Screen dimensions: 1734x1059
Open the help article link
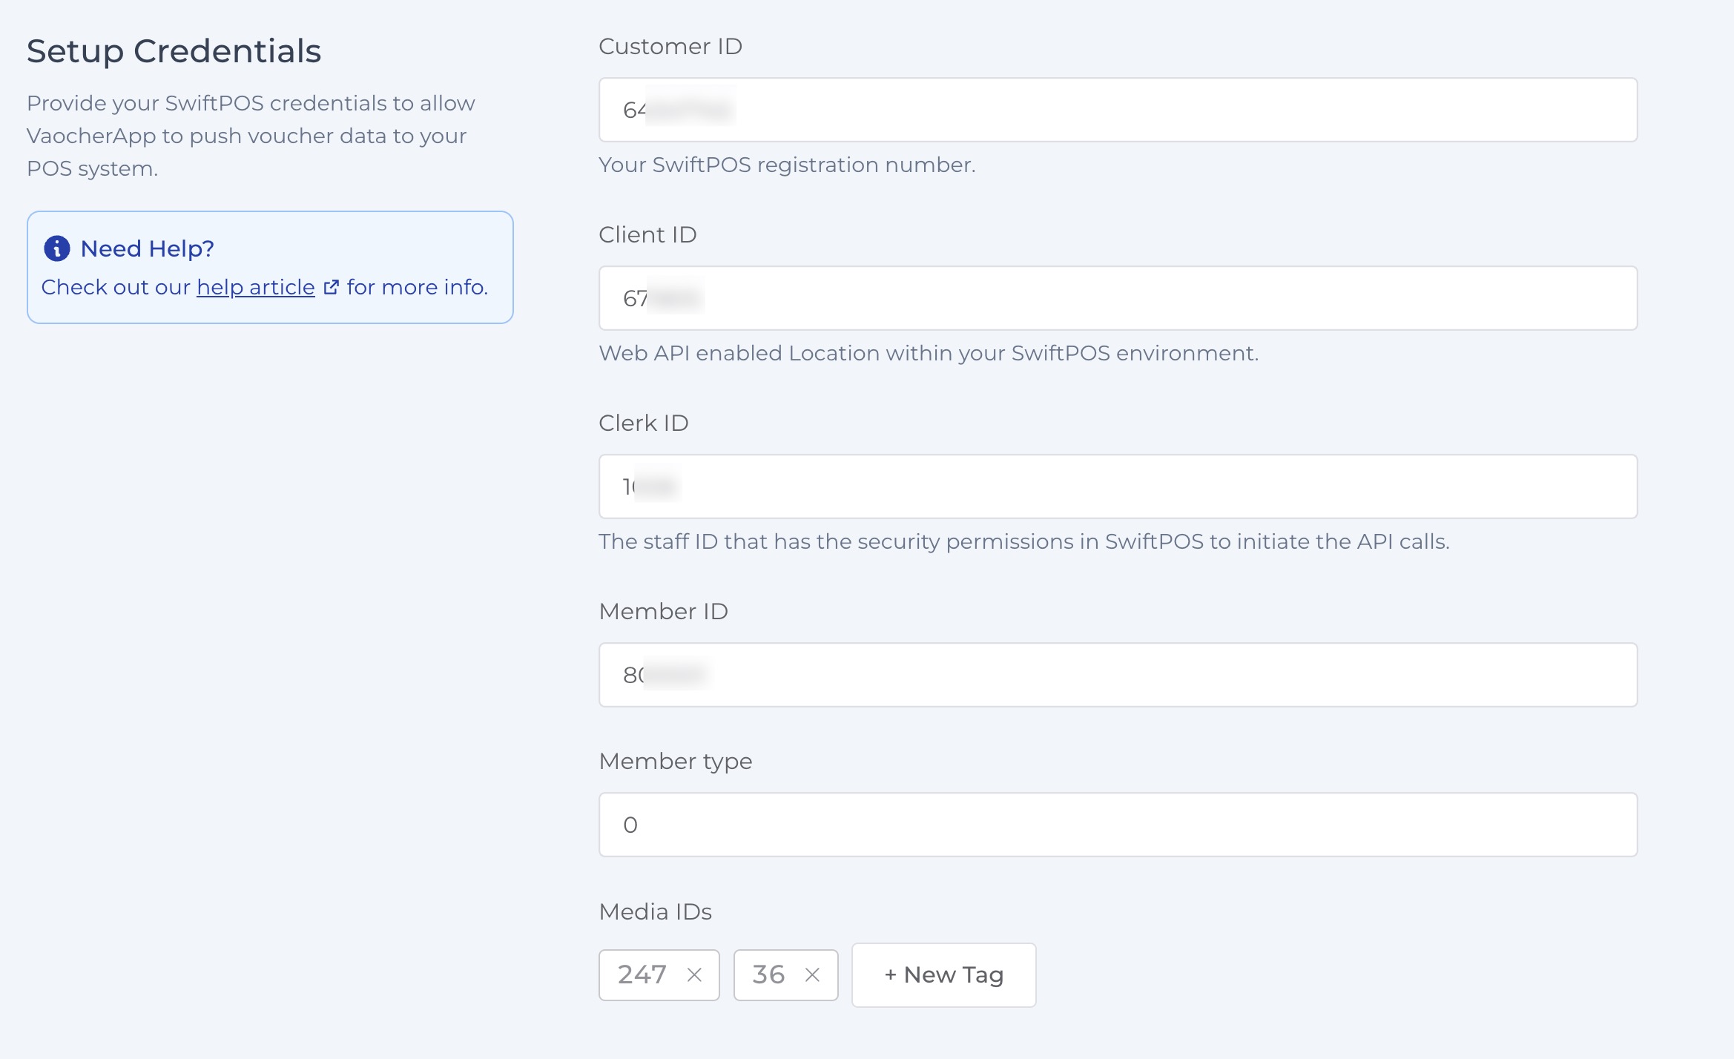256,287
